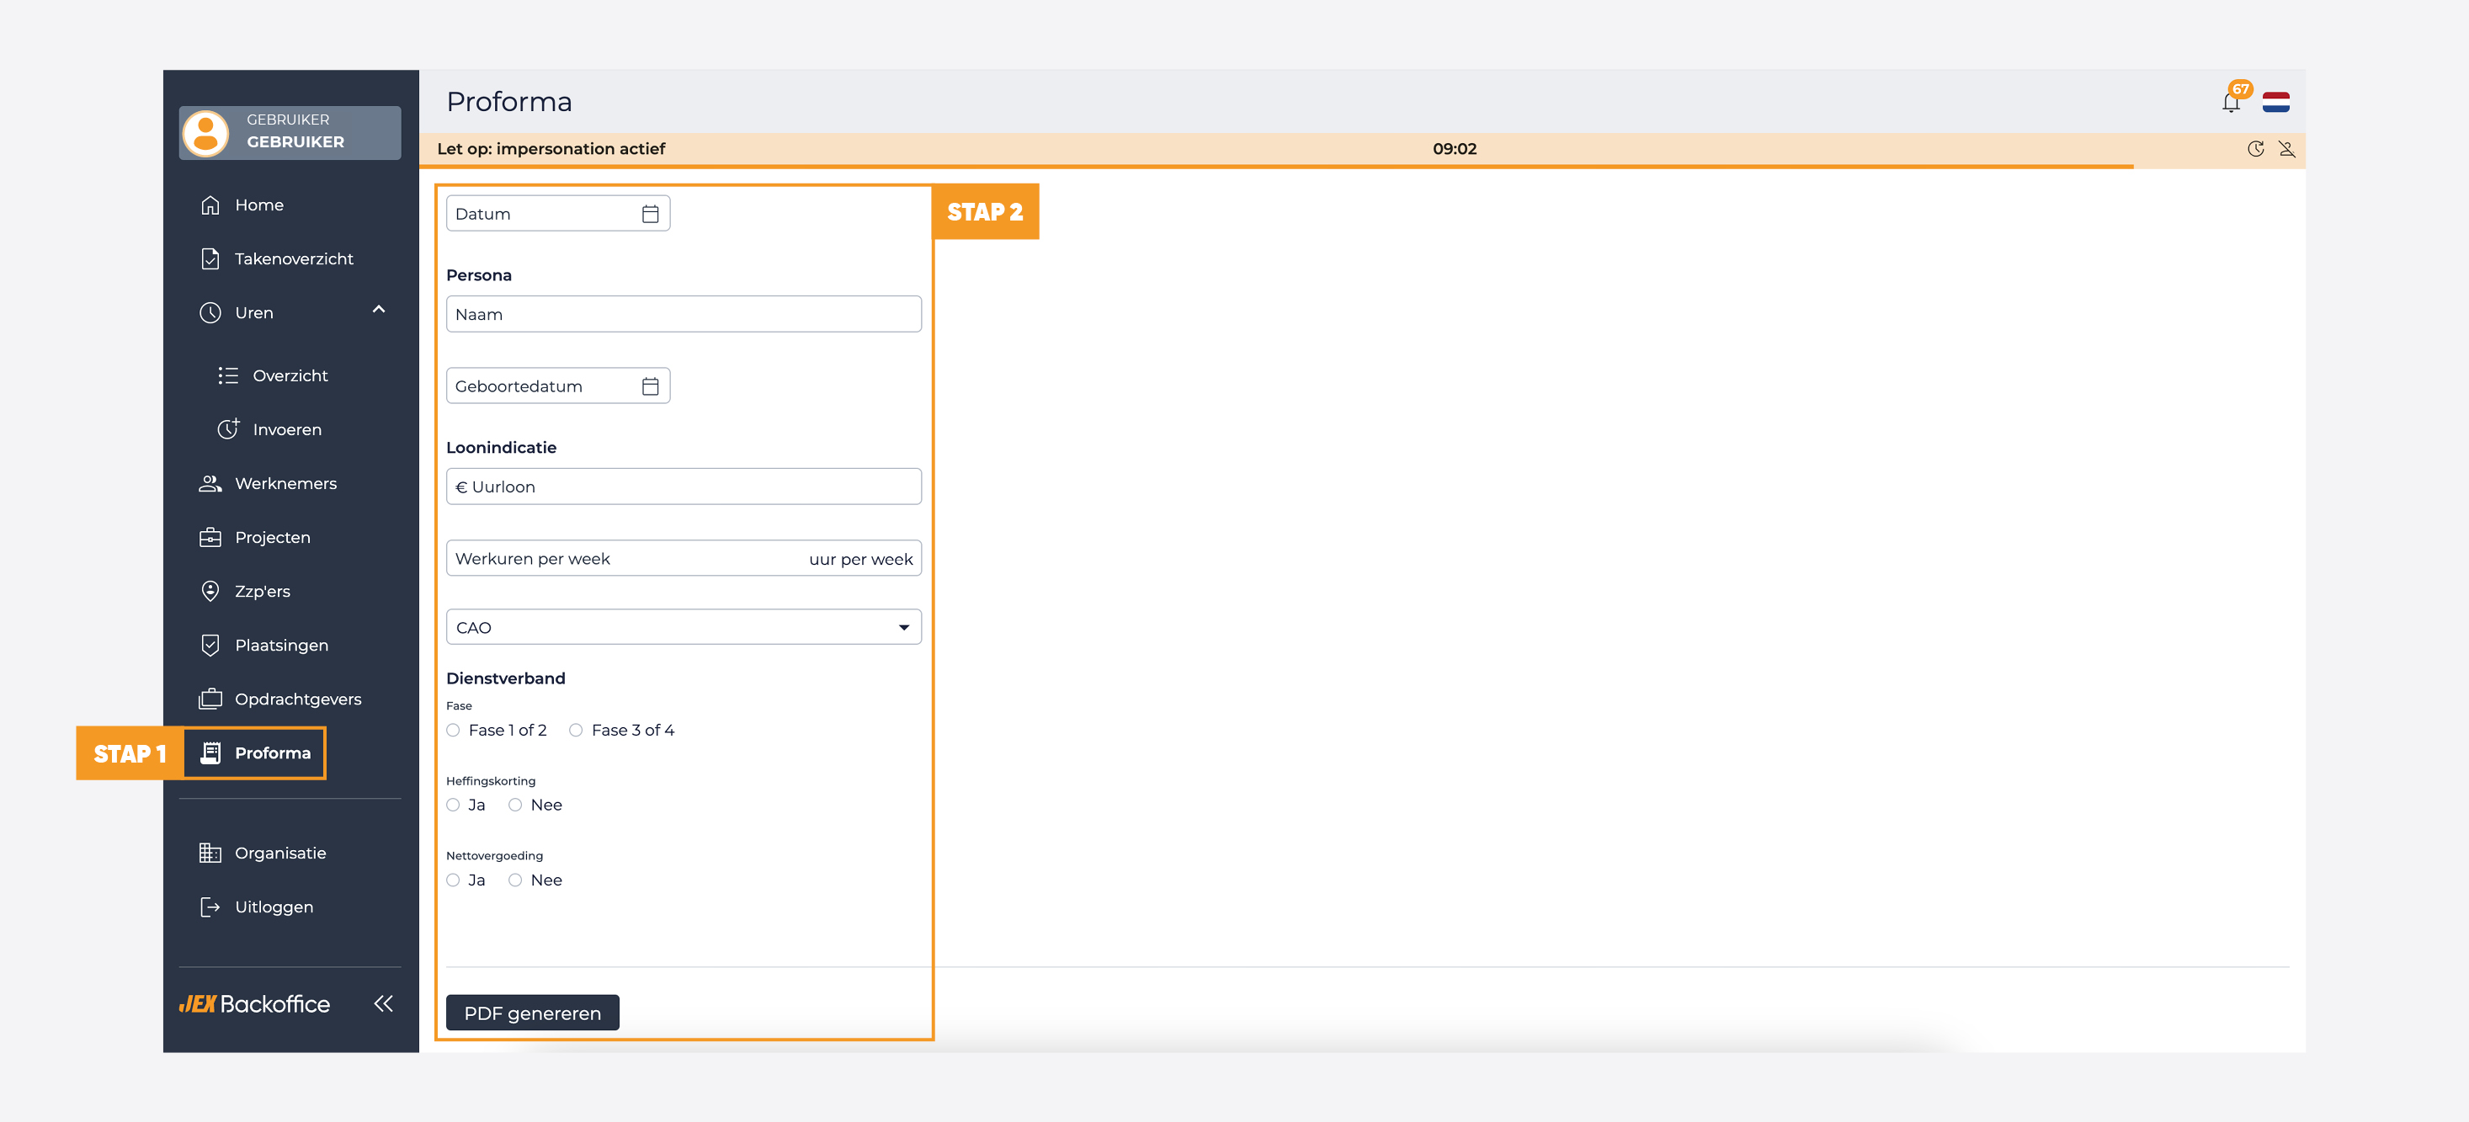
Task: Switch language via Dutch flag icon
Action: point(2275,102)
